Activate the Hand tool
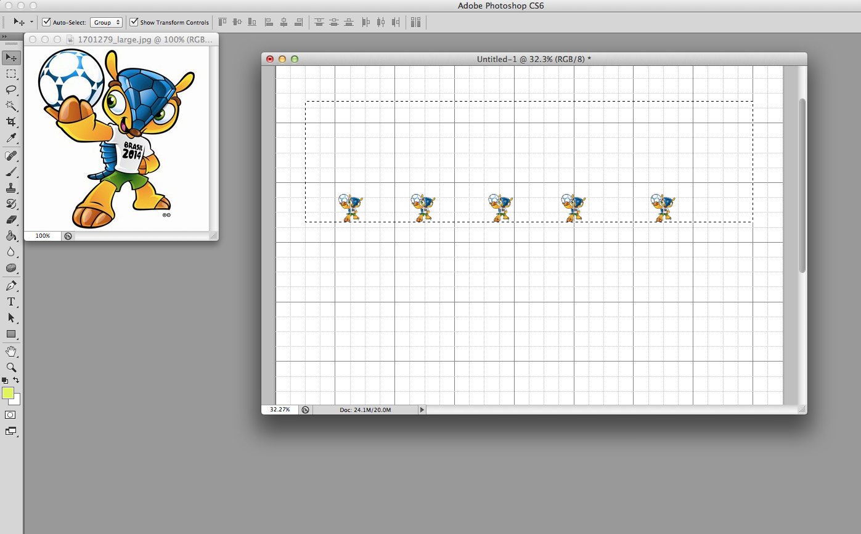861x534 pixels. [11, 351]
